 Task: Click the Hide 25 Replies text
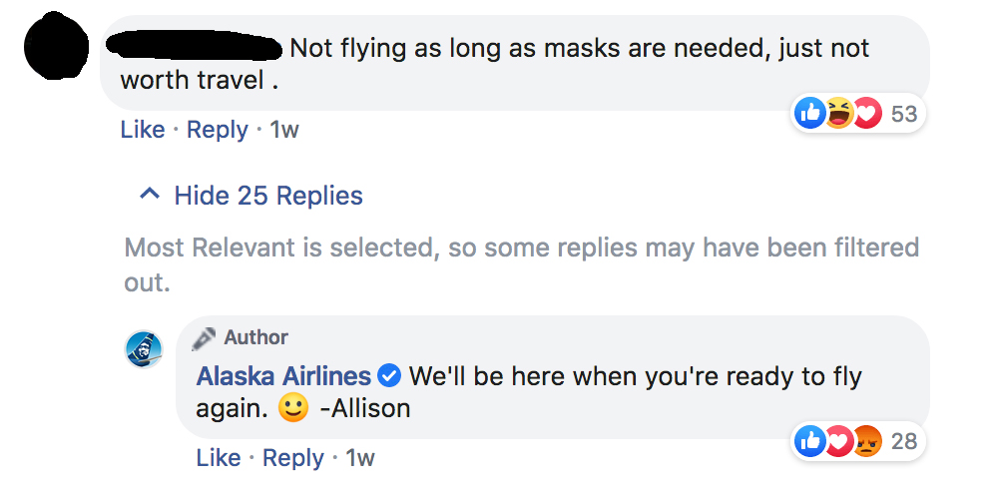click(x=268, y=196)
